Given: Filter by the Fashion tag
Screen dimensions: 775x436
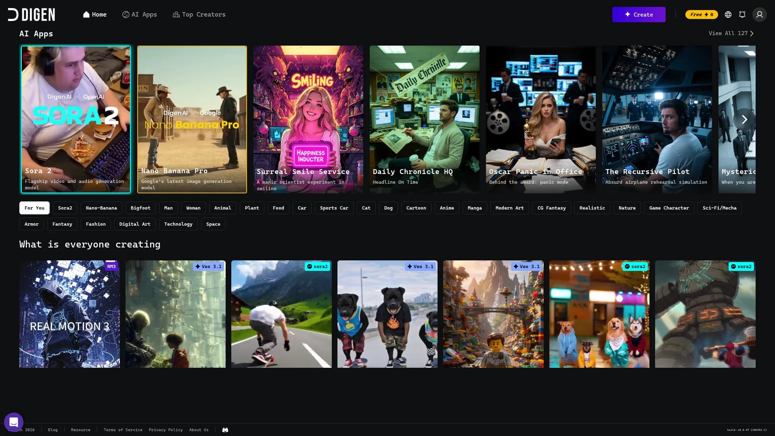Looking at the screenshot, I should [96, 224].
